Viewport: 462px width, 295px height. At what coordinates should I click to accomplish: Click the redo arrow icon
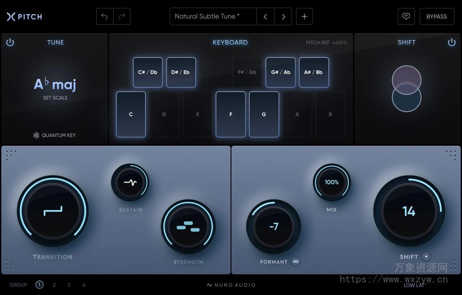pos(122,16)
